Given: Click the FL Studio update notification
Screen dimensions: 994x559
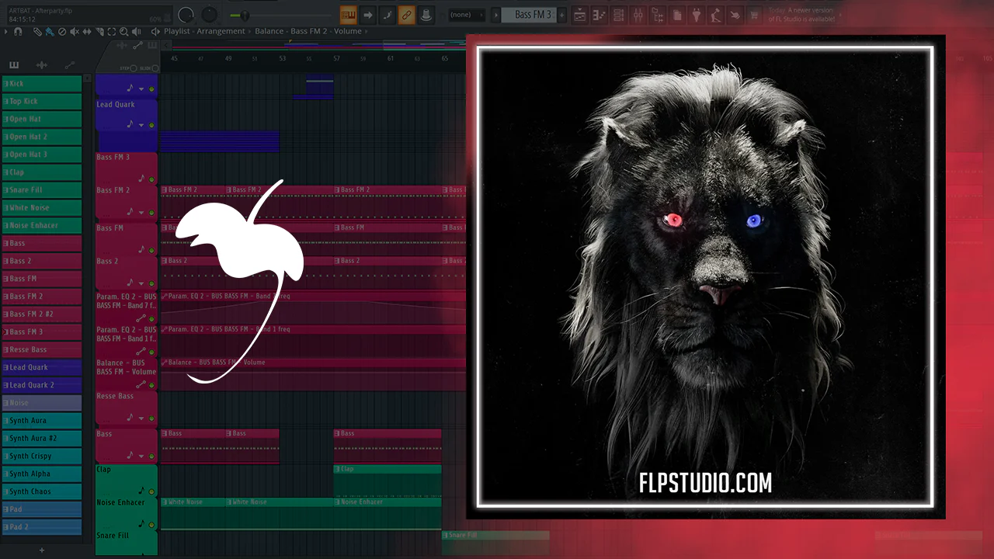Looking at the screenshot, I should tap(801, 15).
